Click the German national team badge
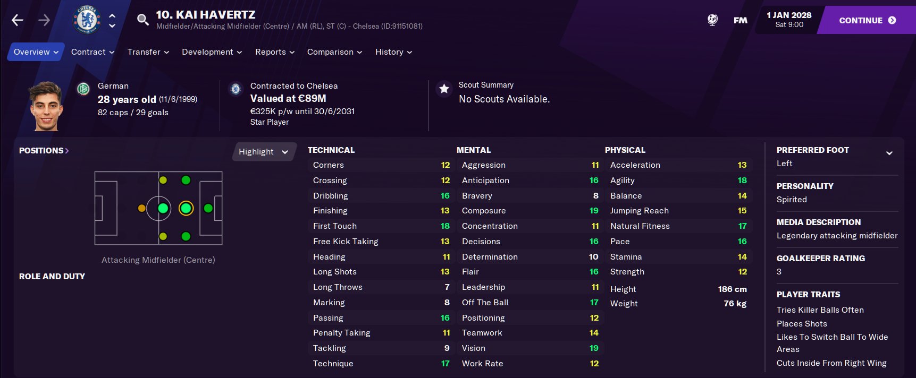 pos(83,89)
